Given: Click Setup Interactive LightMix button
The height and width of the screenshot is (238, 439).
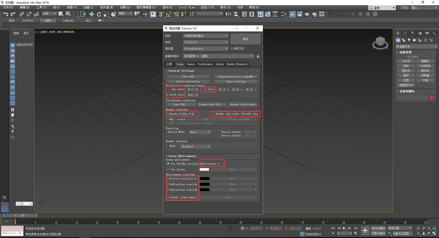Looking at the screenshot, I should click(236, 77).
